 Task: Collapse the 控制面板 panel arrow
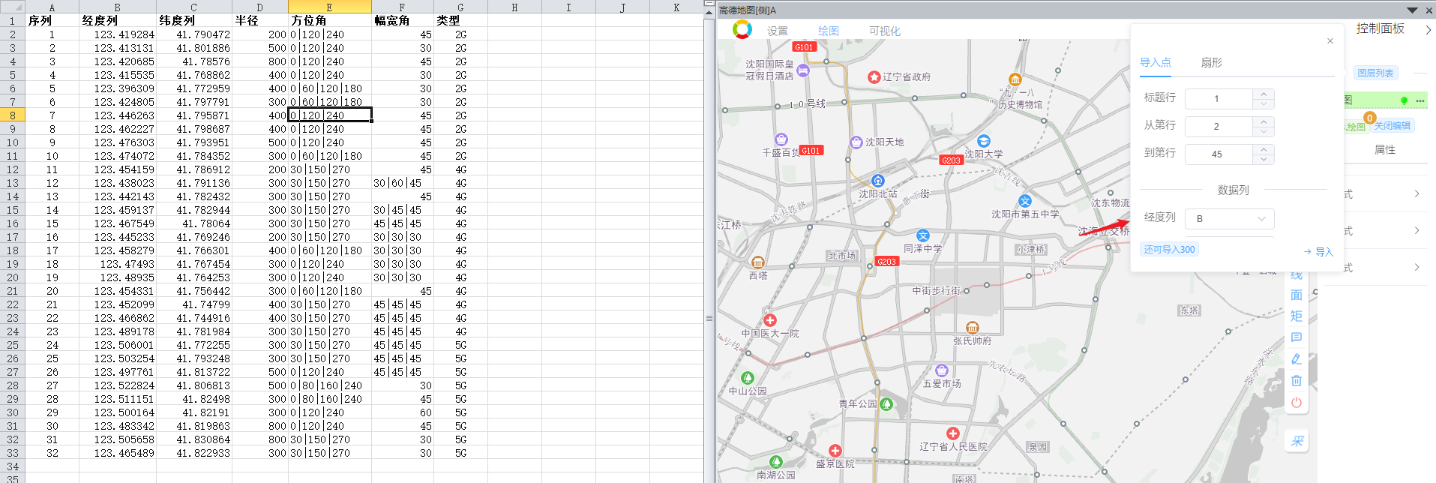pyautogui.click(x=1428, y=30)
